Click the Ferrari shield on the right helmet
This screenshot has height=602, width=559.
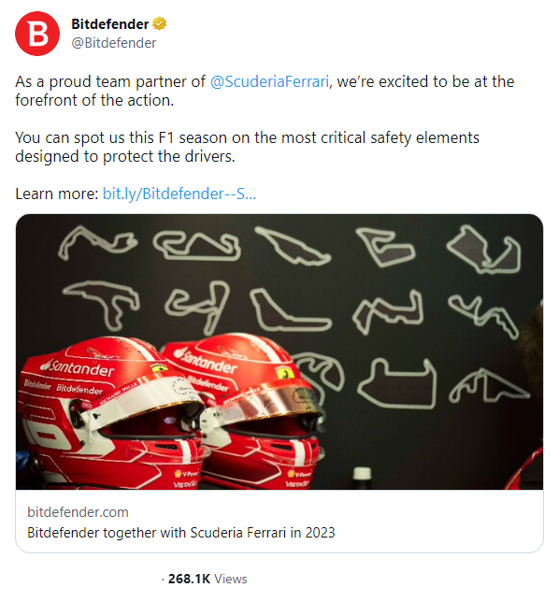tap(284, 372)
